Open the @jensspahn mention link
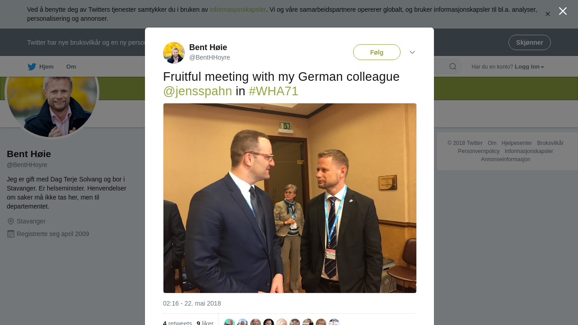The height and width of the screenshot is (325, 578). [197, 91]
